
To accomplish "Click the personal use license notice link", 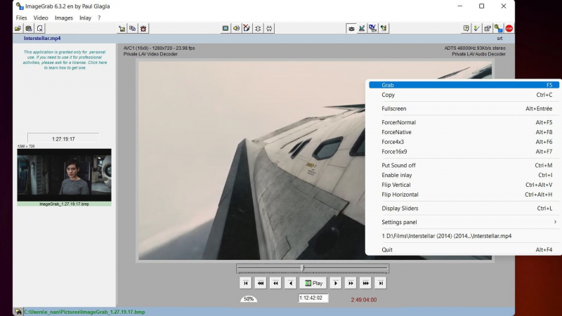I will pos(65,60).
